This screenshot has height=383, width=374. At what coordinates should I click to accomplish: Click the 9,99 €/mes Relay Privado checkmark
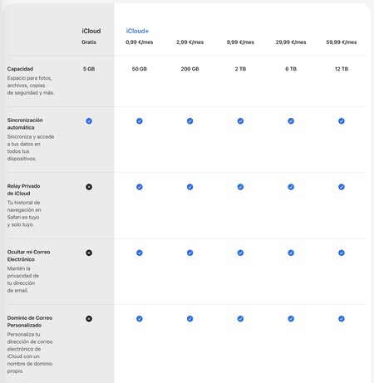[x=240, y=187]
